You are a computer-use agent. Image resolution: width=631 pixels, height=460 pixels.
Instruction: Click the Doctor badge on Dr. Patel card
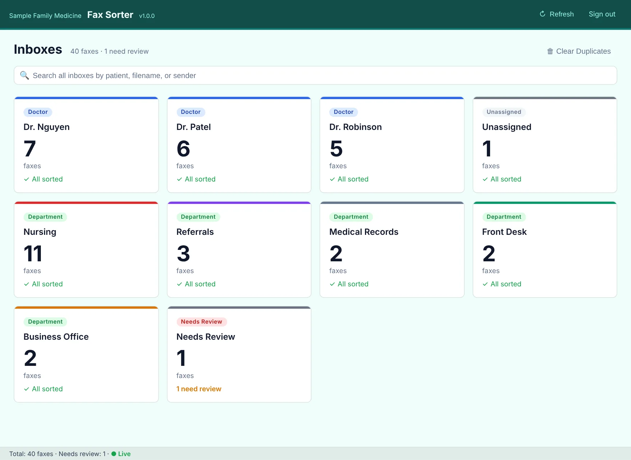(191, 112)
